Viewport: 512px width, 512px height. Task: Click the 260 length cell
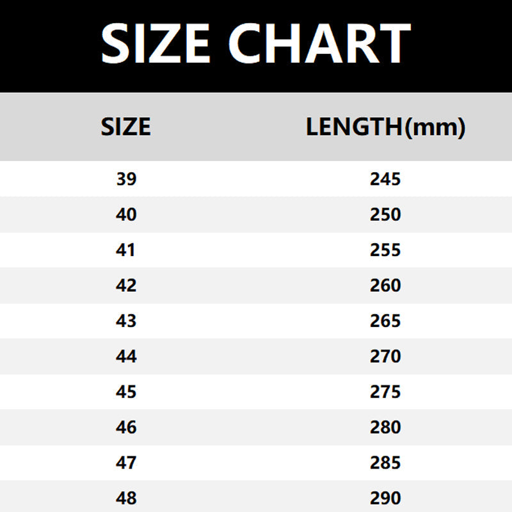click(x=385, y=285)
